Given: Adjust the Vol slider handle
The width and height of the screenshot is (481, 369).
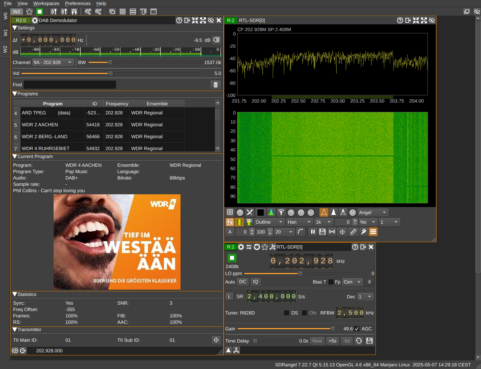Looking at the screenshot, I should click(x=110, y=73).
